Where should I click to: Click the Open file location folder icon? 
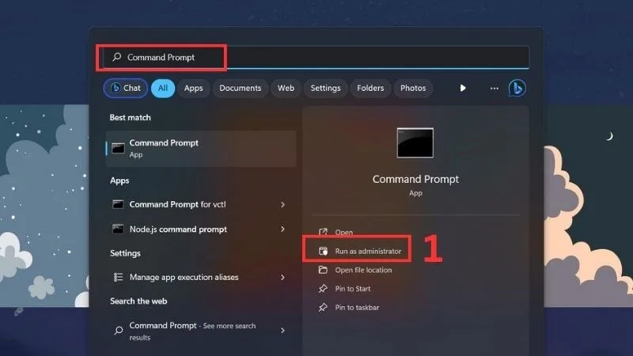click(x=323, y=270)
